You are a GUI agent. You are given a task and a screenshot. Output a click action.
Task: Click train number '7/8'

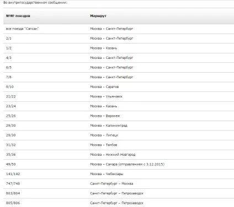coord(9,77)
